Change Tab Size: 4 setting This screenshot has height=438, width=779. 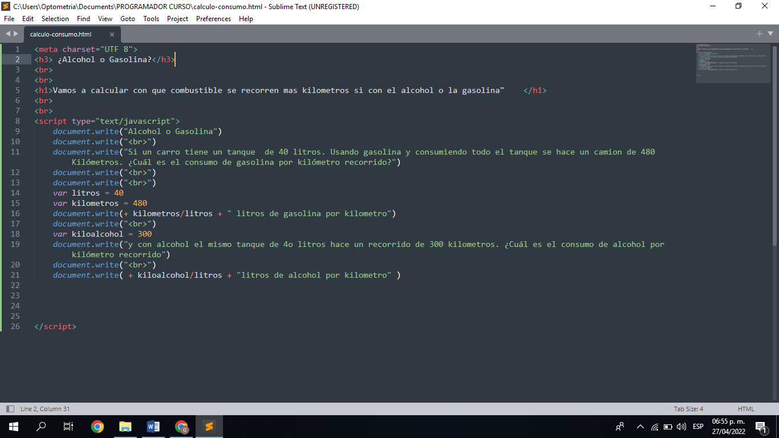pos(688,409)
